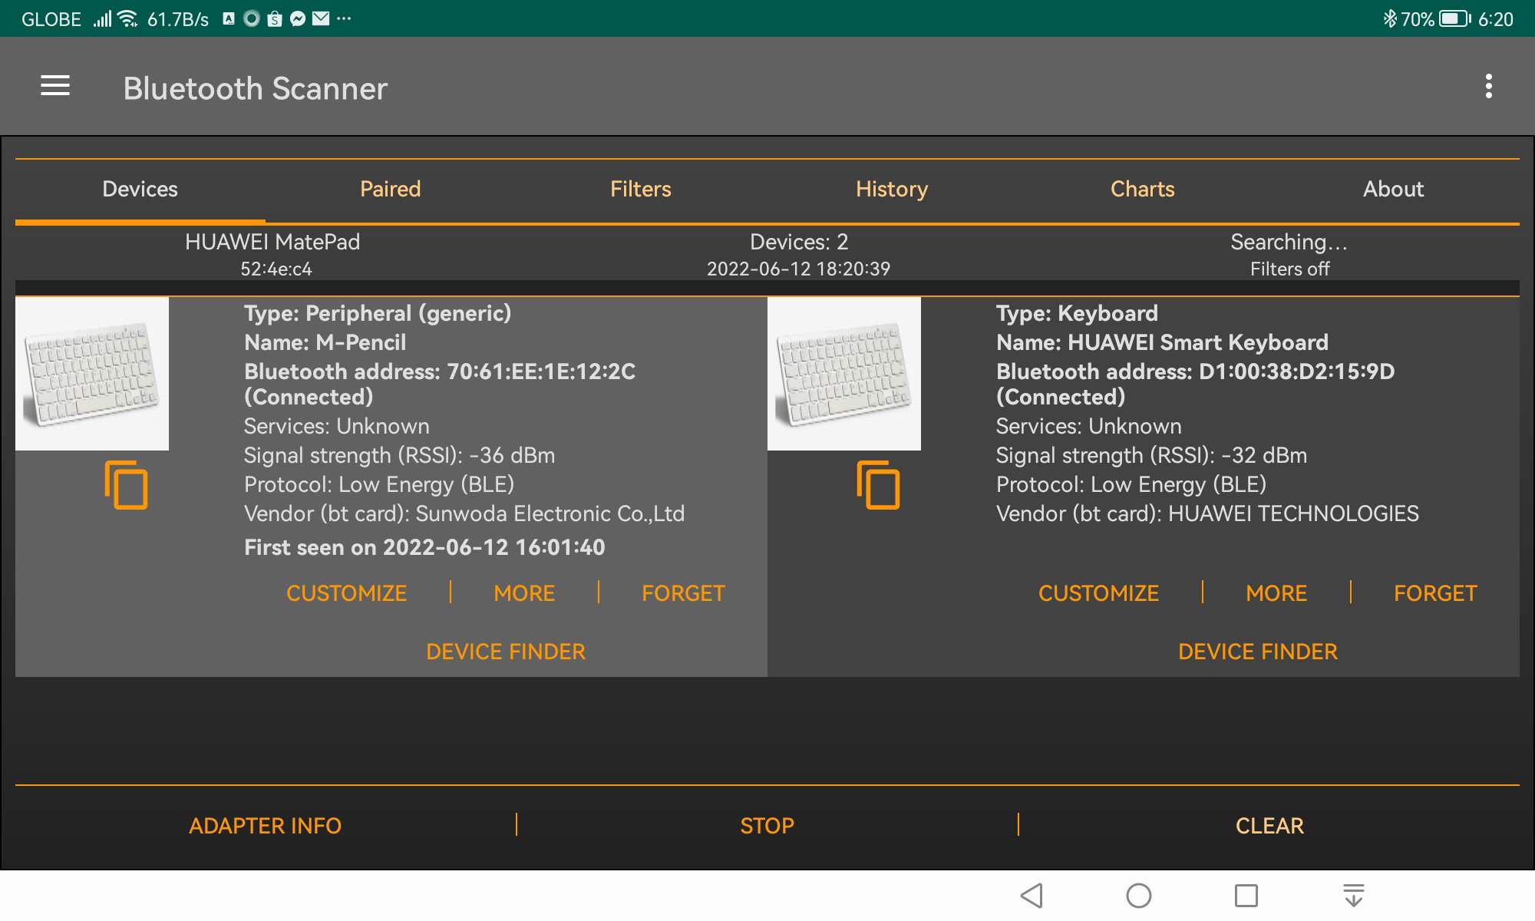Open Android recent apps square button
This screenshot has height=921, width=1535.
pyautogui.click(x=1246, y=896)
